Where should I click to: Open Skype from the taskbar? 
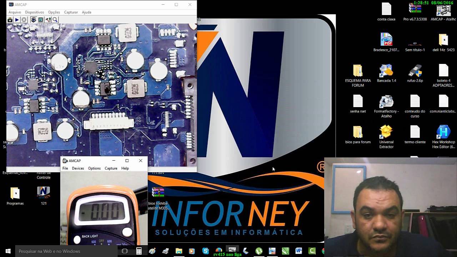point(205,251)
